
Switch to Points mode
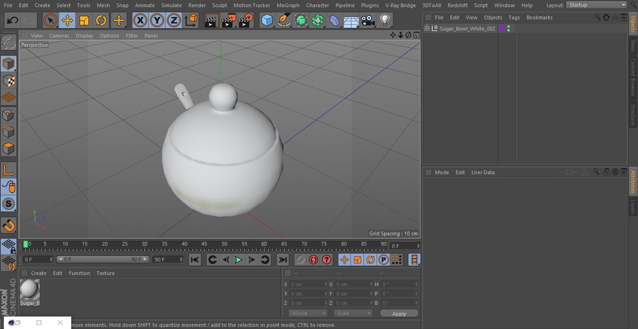(9, 115)
